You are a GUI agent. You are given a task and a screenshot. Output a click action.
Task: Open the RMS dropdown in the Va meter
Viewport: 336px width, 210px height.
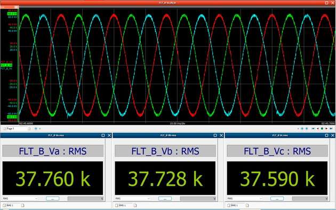(x=20, y=199)
